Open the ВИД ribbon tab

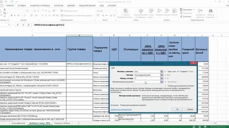(102, 6)
